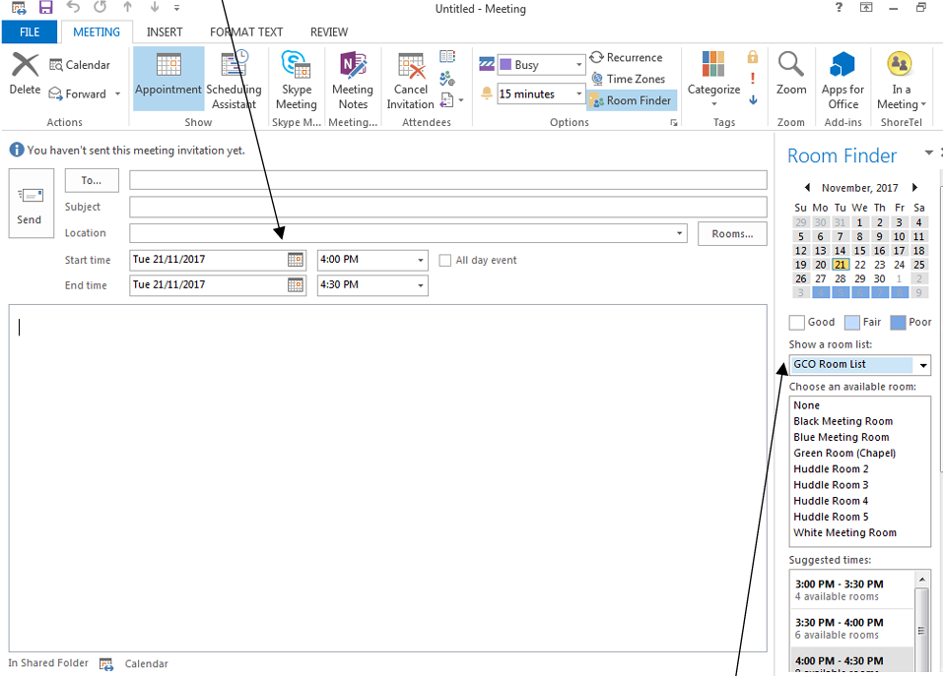
Task: Open the reminder 15 minutes dropdown
Action: click(x=578, y=94)
